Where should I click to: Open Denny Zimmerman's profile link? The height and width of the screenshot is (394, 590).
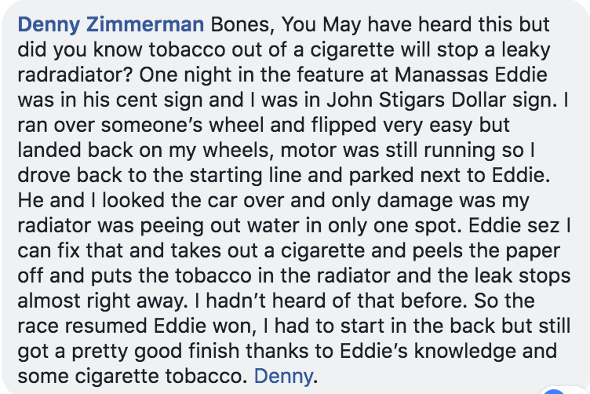[x=111, y=25]
